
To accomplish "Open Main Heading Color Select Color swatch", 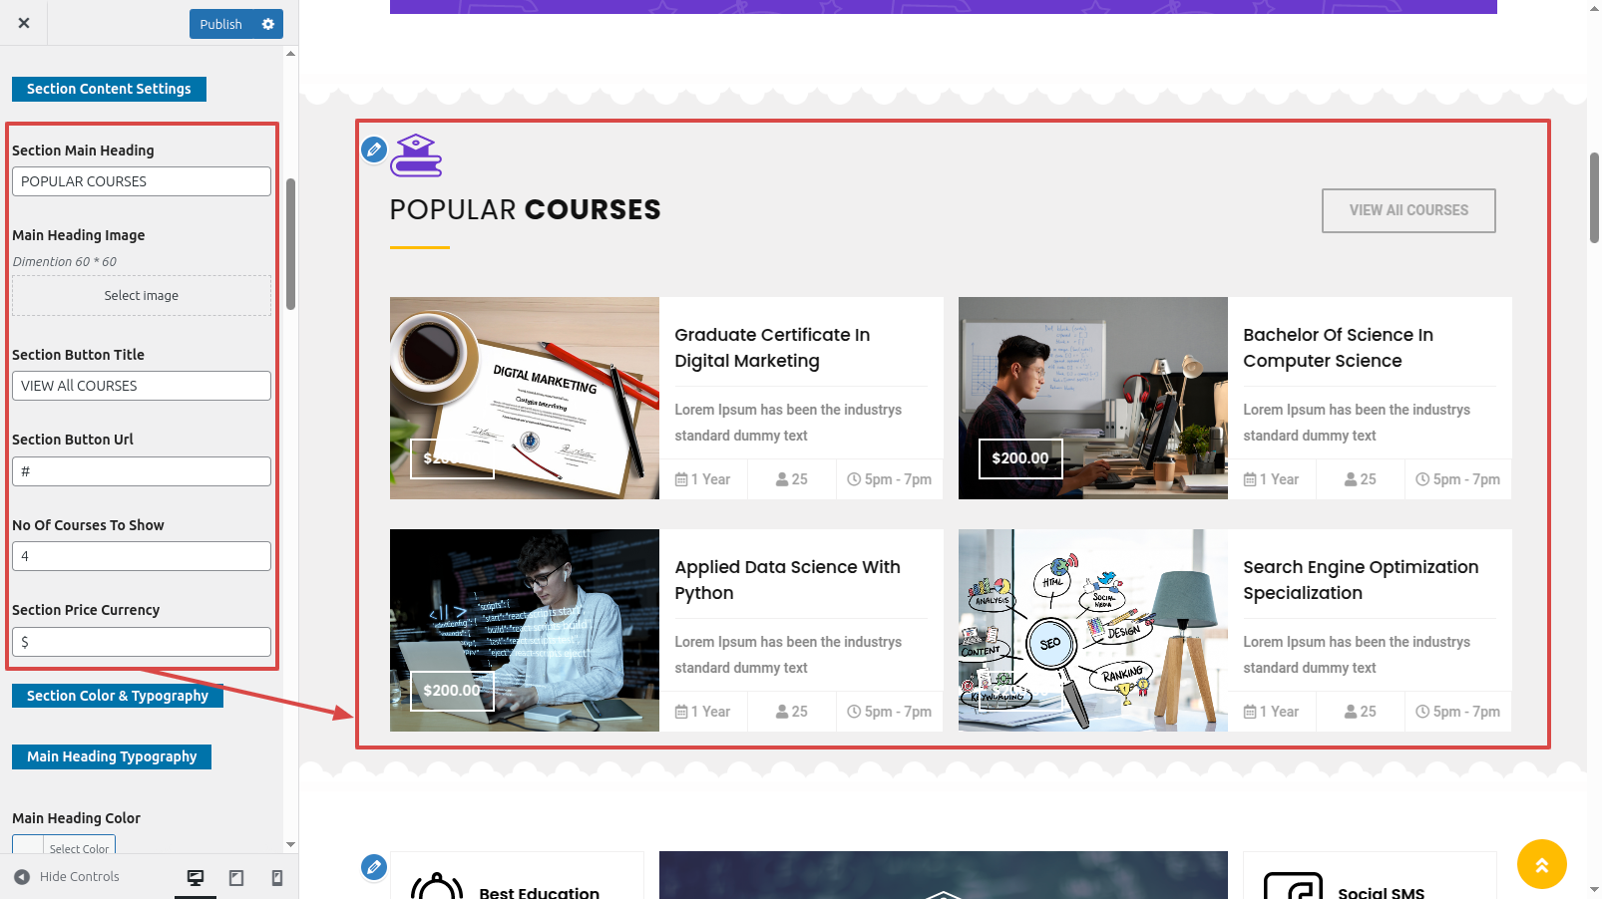I will point(64,846).
